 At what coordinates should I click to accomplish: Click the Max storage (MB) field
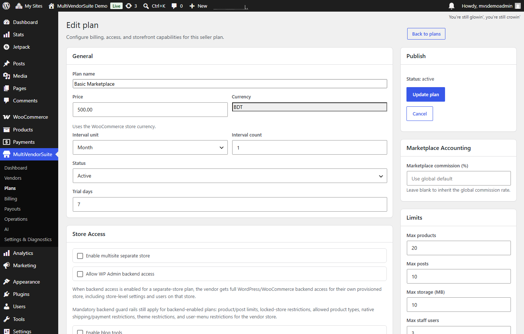(458, 305)
